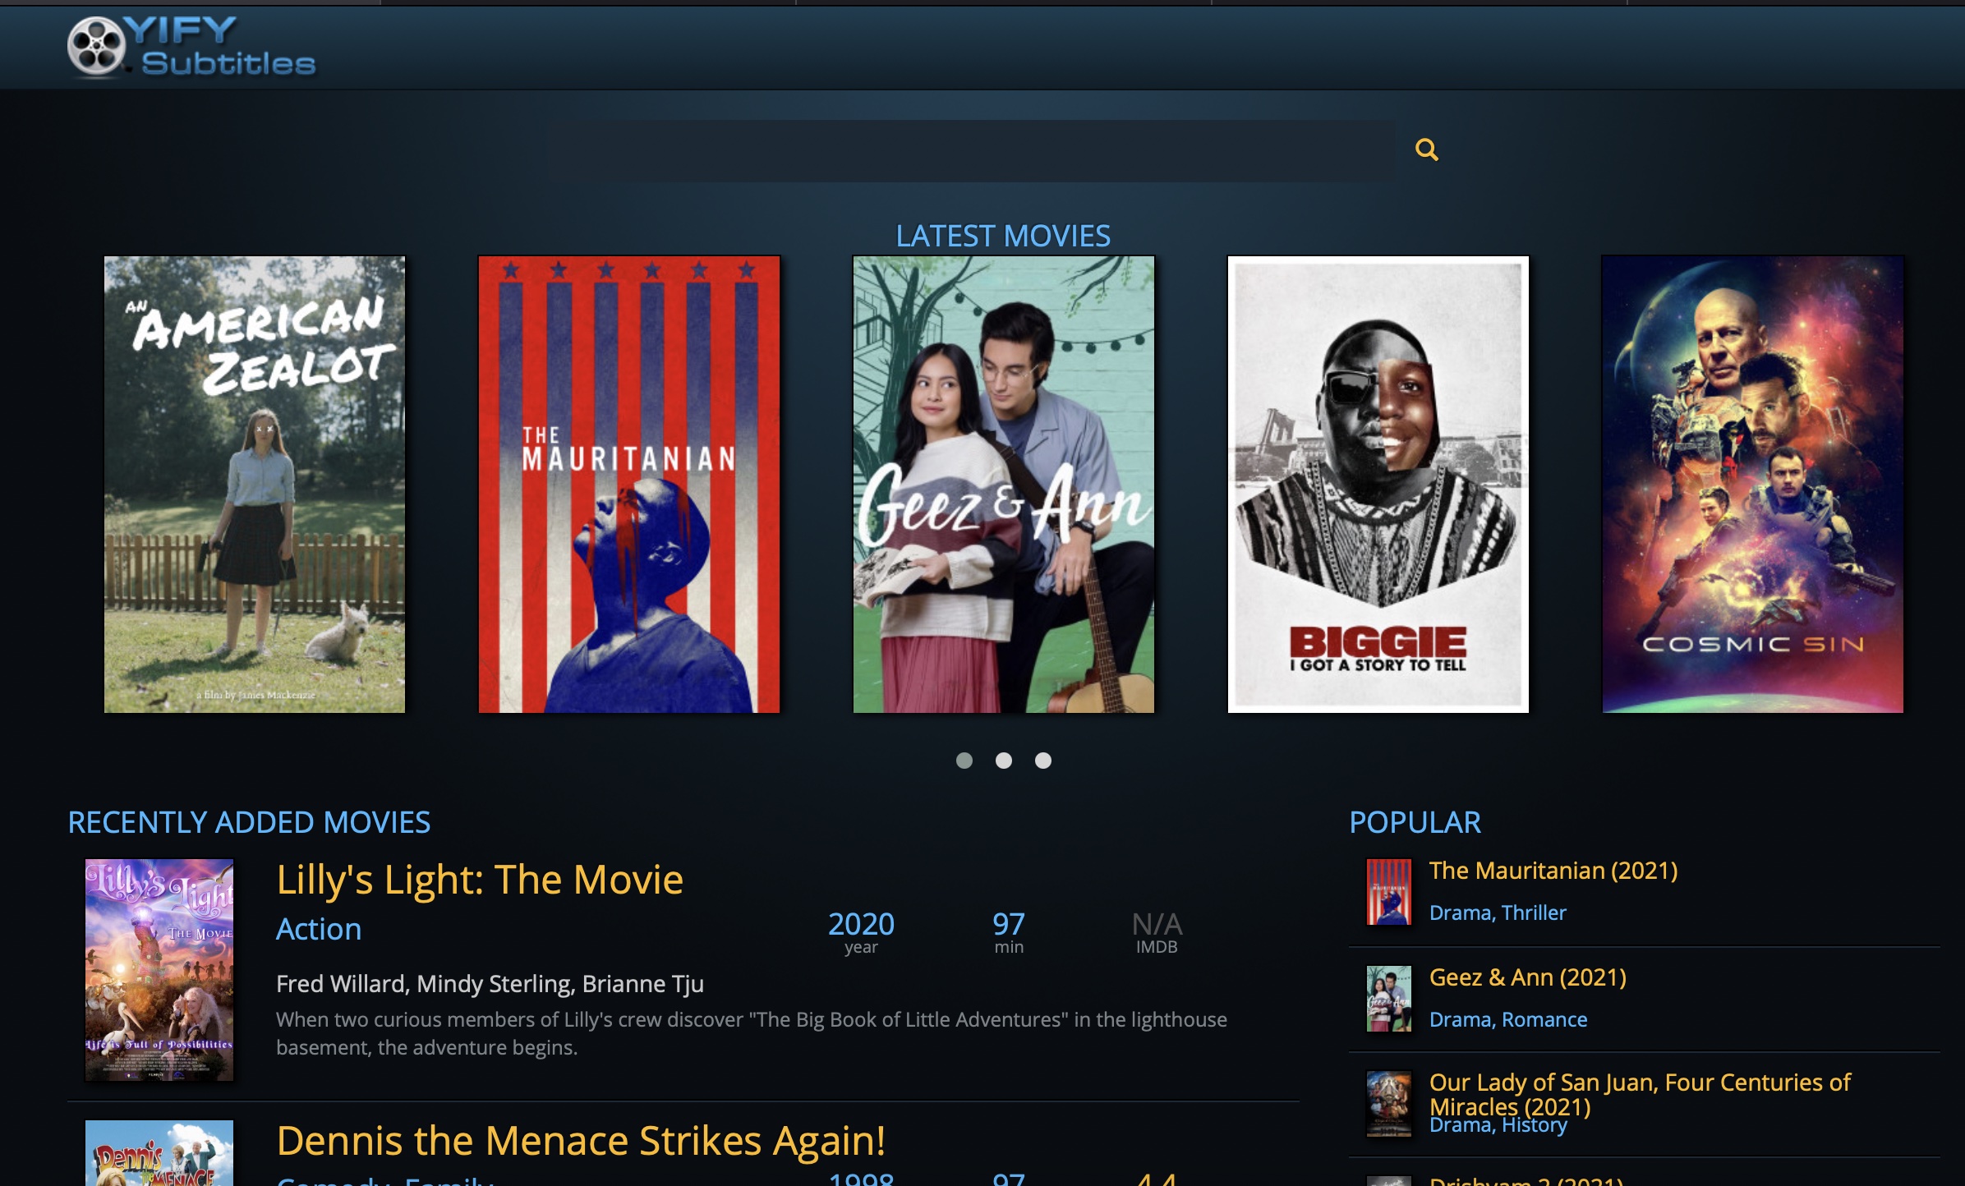Viewport: 1965px width, 1186px height.
Task: Select the second carousel page dot
Action: click(x=1003, y=761)
